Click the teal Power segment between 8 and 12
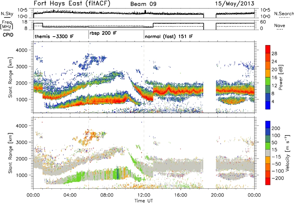The image size is (294, 203). (x=268, y=89)
